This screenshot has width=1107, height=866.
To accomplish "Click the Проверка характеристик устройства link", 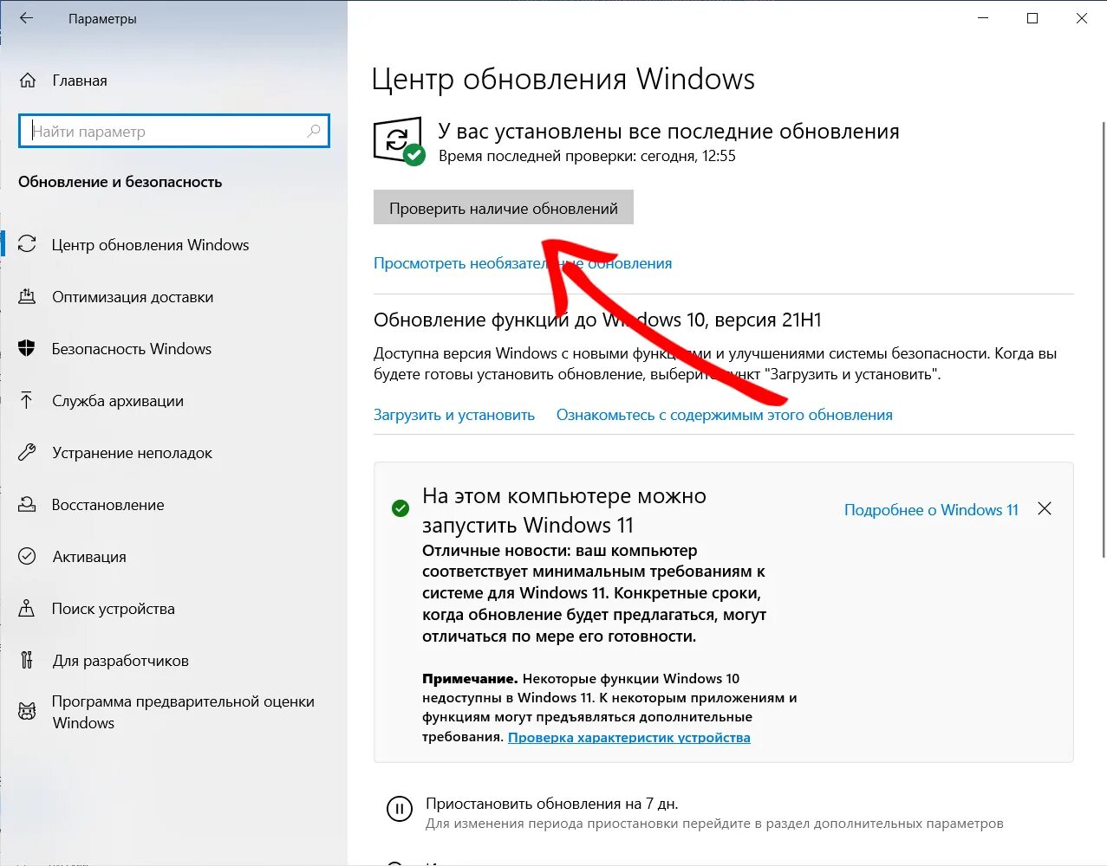I will (x=629, y=738).
